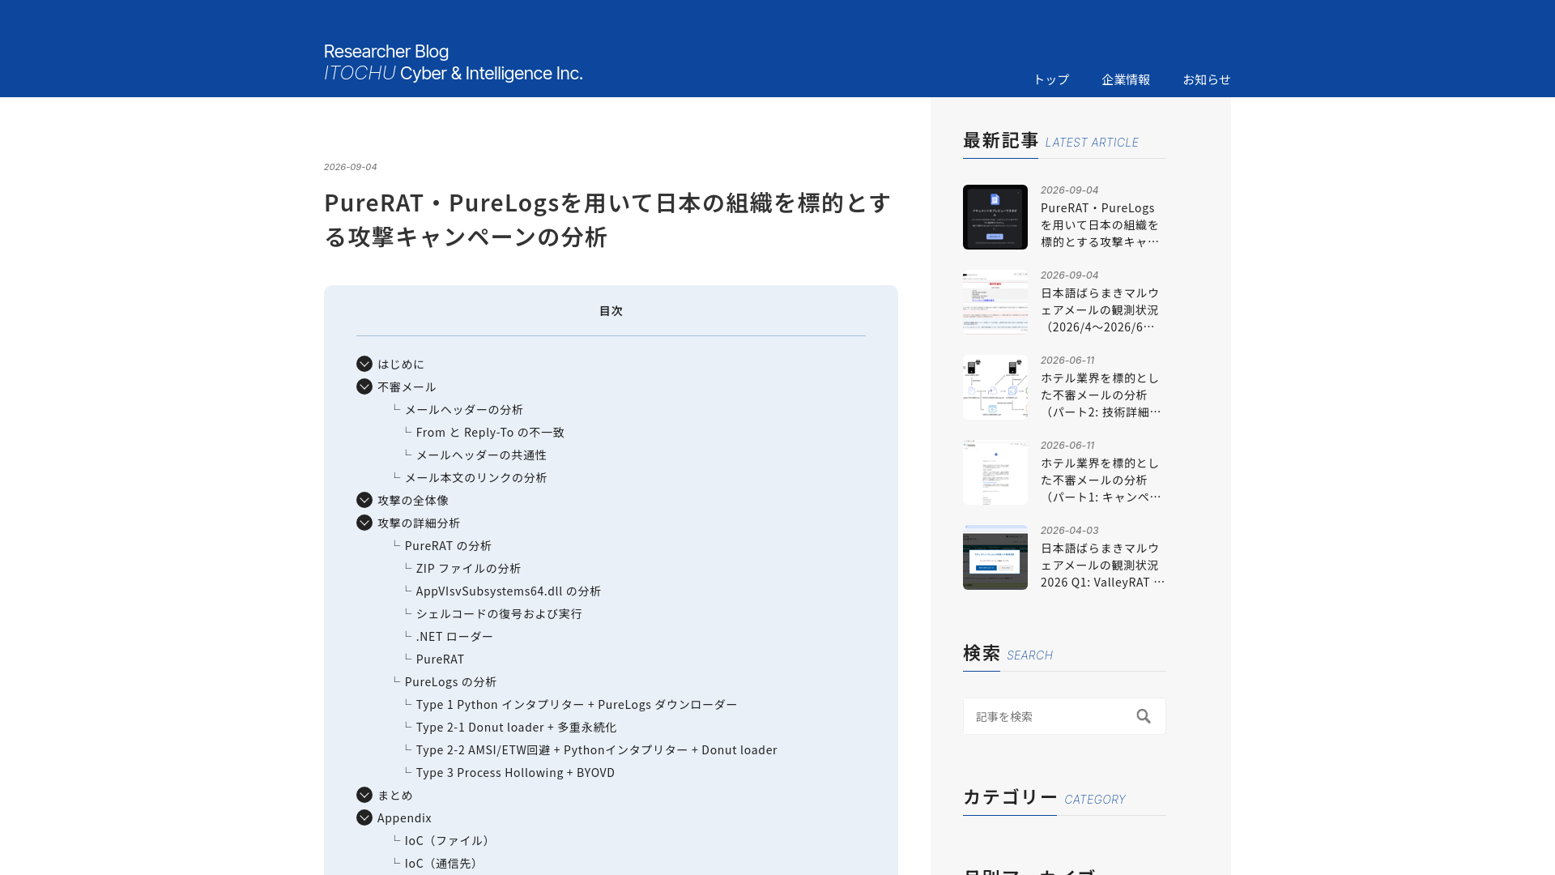Click the 最新記事 LATEST ARTICLE heading
Image resolution: width=1555 pixels, height=875 pixels.
click(x=1050, y=141)
